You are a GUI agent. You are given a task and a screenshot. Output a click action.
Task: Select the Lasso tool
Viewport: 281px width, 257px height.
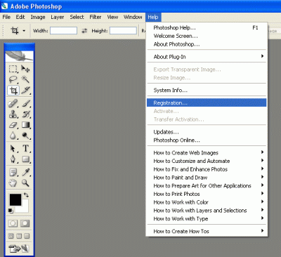coord(13,79)
